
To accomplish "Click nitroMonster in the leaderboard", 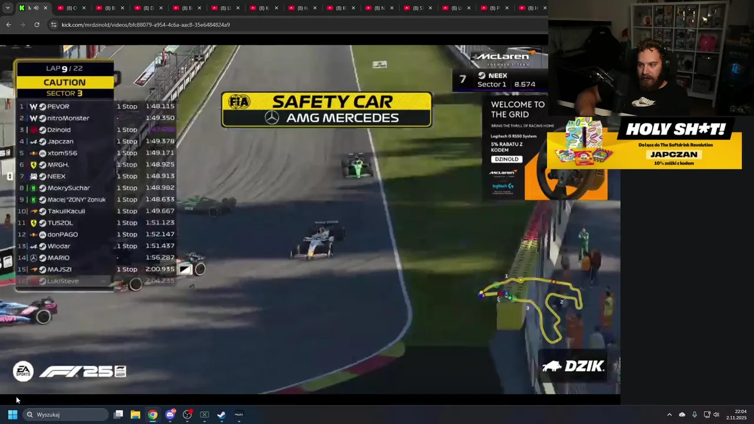I will 68,118.
